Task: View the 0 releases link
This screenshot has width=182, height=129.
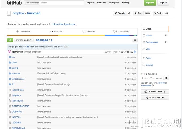Action: (88, 32)
